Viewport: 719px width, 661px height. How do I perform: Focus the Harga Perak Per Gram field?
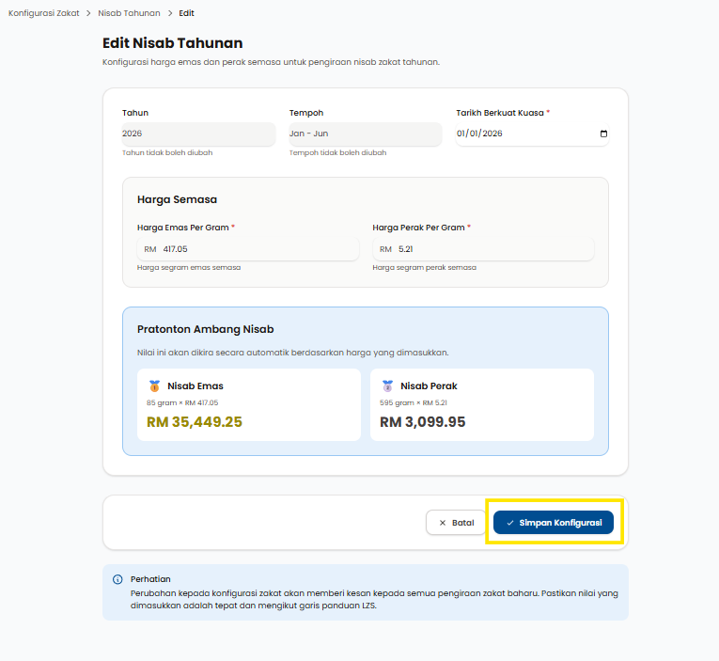(x=491, y=249)
